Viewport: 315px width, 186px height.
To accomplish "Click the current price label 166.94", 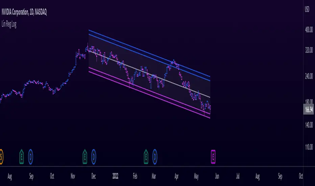I will pyautogui.click(x=309, y=109).
